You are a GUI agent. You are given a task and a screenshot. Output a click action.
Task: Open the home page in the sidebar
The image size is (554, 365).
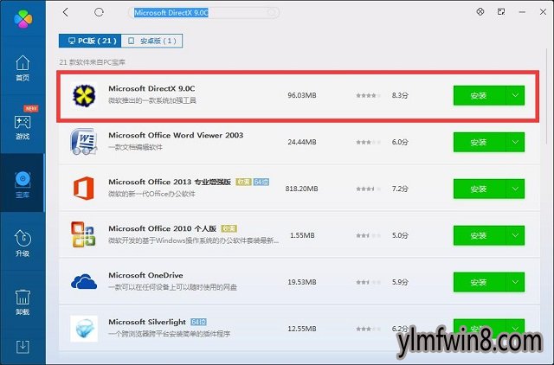[x=23, y=68]
